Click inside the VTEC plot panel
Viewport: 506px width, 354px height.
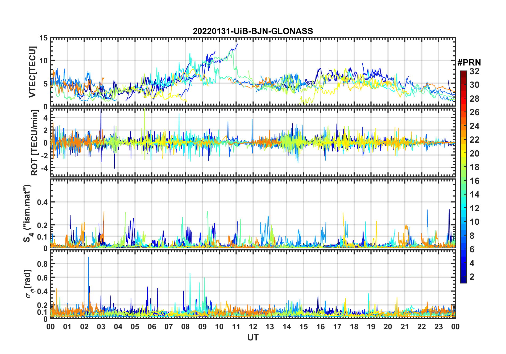(253, 72)
